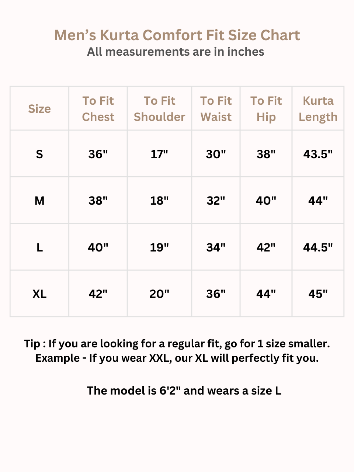Screen dimensions: 354x472
Task: Click the 43.5" kurta length cell
Action: click(x=318, y=154)
